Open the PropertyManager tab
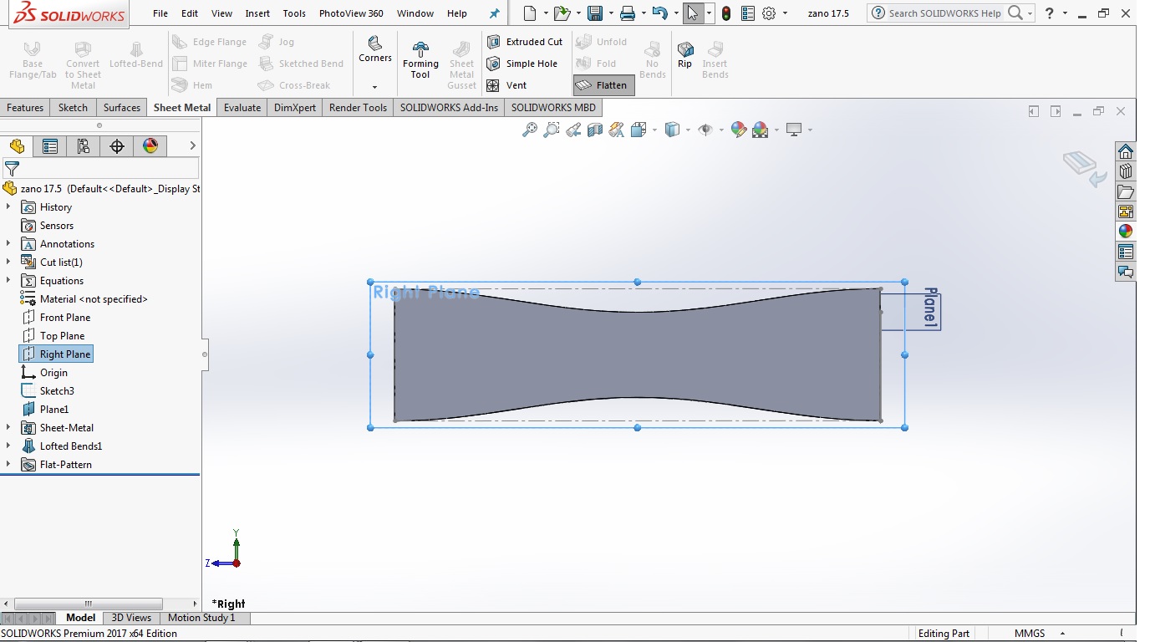This screenshot has width=1155, height=642. (x=50, y=146)
